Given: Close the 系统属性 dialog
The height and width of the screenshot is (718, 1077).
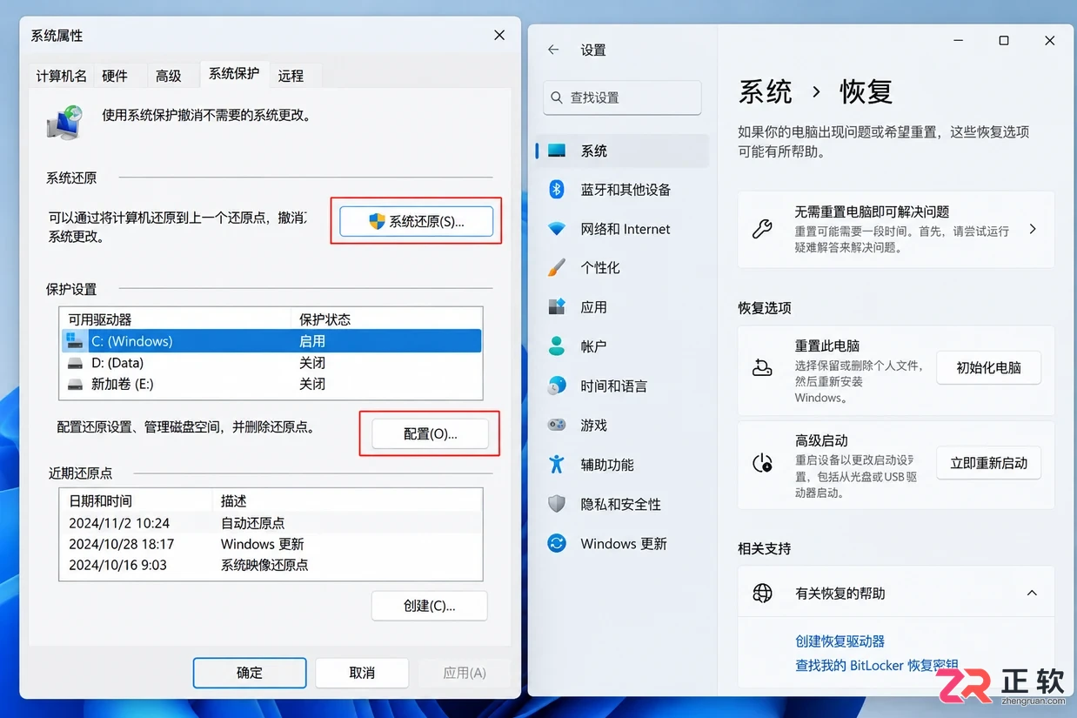Looking at the screenshot, I should [499, 35].
